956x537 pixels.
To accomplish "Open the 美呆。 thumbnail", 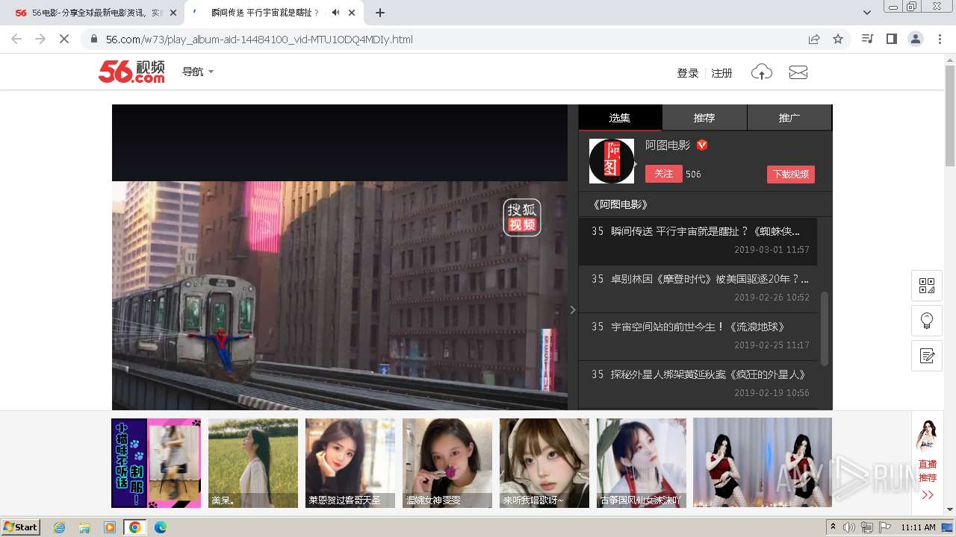I will (253, 463).
